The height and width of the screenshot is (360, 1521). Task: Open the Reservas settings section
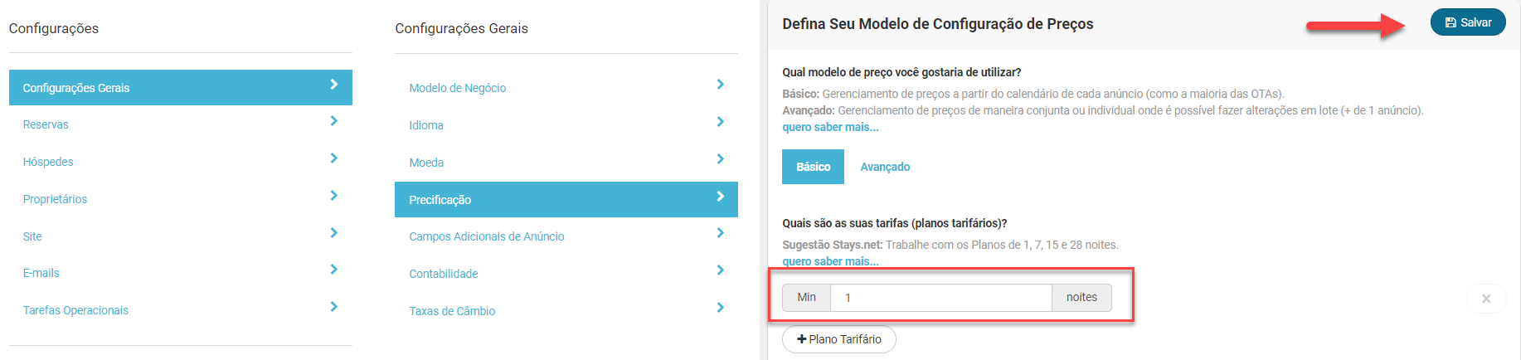point(46,124)
